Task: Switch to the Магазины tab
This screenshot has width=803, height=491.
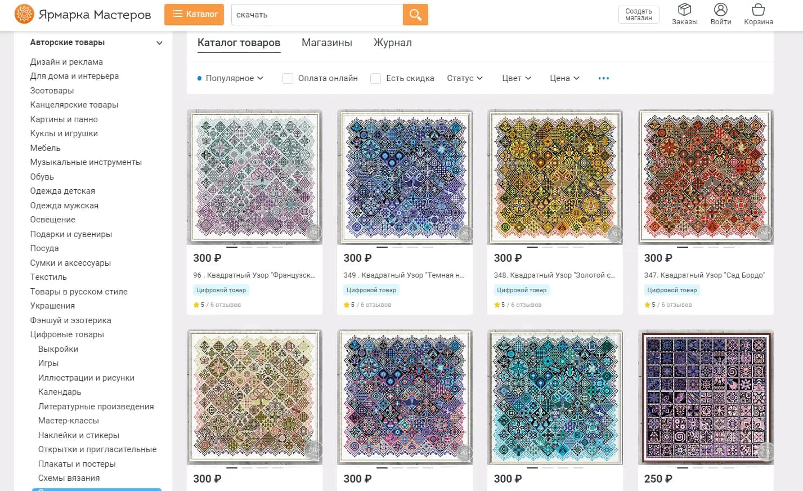Action: tap(326, 43)
